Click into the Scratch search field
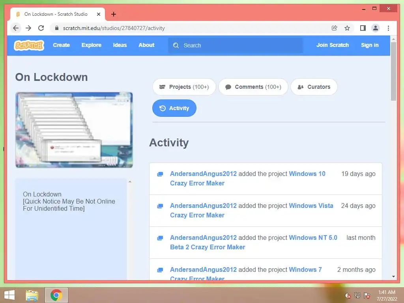This screenshot has height=303, width=404. tap(235, 45)
